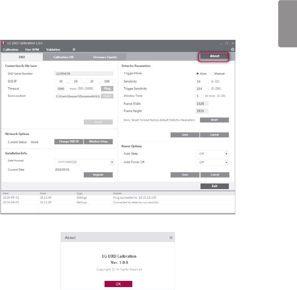Open the Calibration menu

[x=11, y=50]
